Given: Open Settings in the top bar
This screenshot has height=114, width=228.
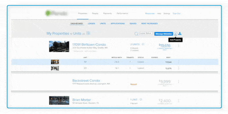Looking at the screenshot, I should (167, 14).
